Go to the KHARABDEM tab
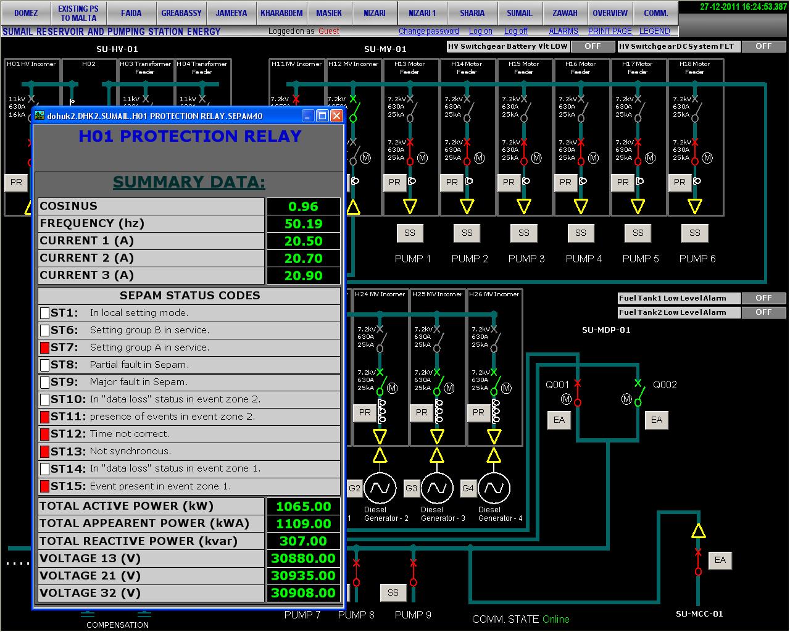The image size is (790, 632). click(281, 12)
